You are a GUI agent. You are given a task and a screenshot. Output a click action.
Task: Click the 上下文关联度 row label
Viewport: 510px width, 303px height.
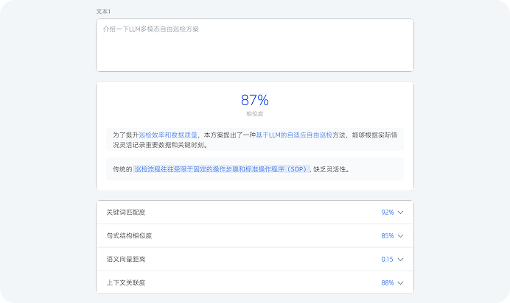pos(126,283)
